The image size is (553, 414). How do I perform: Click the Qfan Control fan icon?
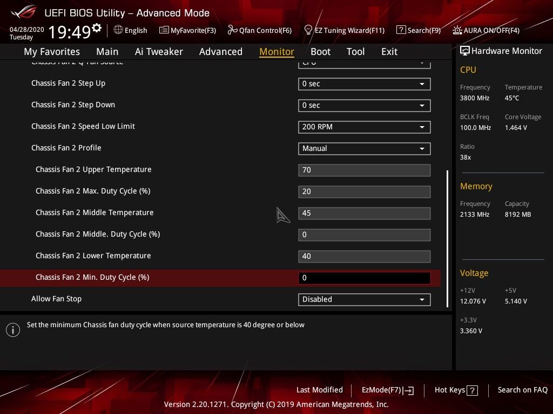tap(232, 30)
